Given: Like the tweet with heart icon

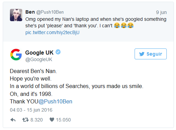Looking at the screenshot, I should pyautogui.click(x=52, y=120).
